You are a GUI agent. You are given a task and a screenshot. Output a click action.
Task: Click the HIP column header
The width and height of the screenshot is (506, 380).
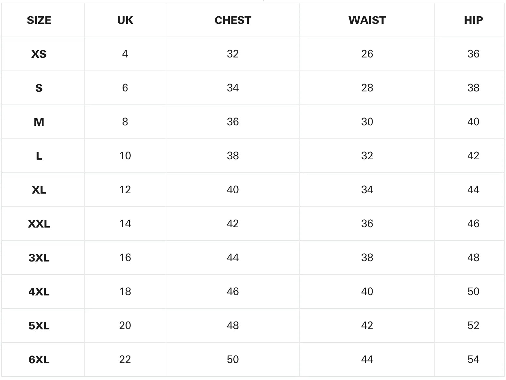(473, 20)
